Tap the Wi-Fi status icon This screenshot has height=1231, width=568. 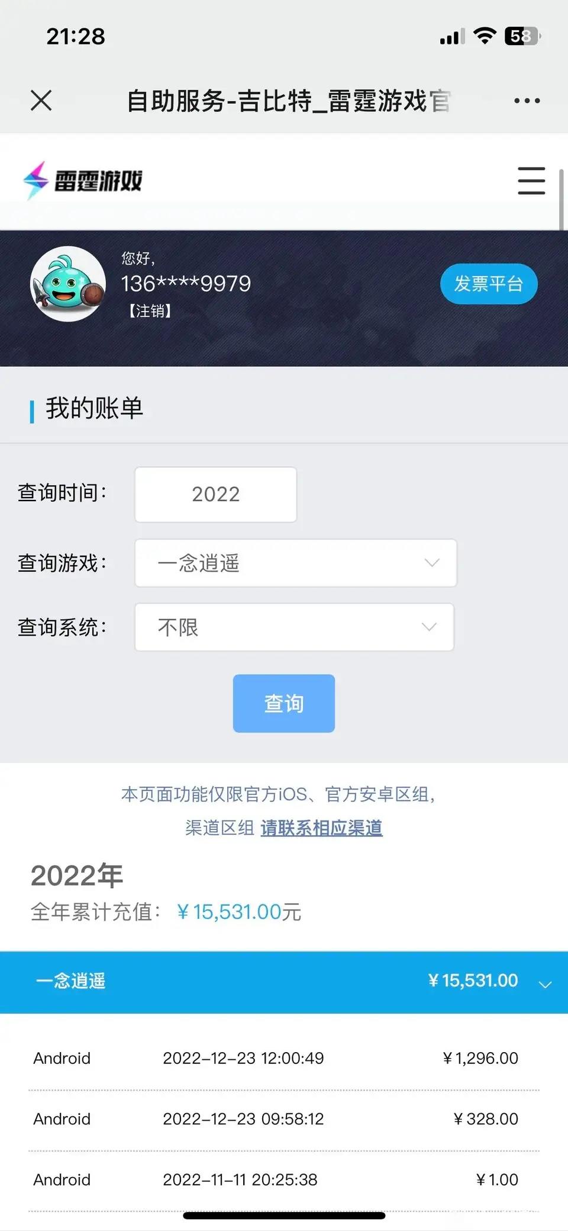click(x=485, y=36)
